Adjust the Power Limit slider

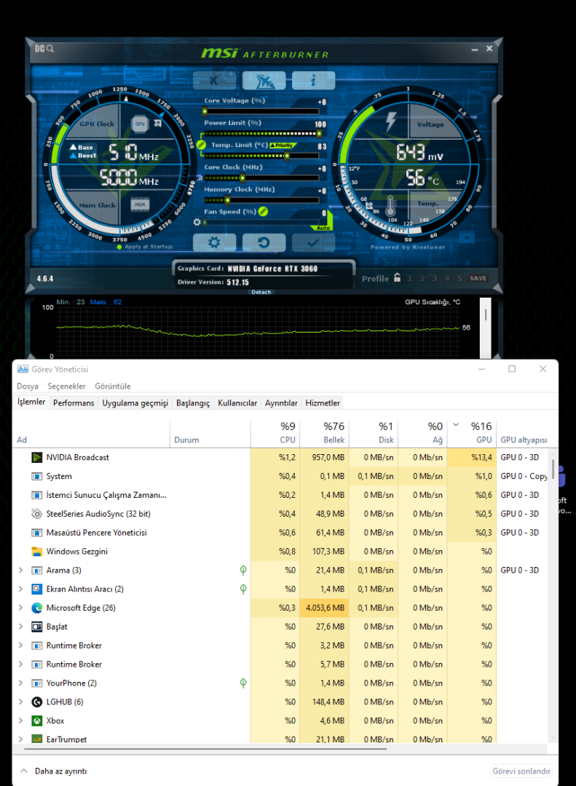coord(261,134)
